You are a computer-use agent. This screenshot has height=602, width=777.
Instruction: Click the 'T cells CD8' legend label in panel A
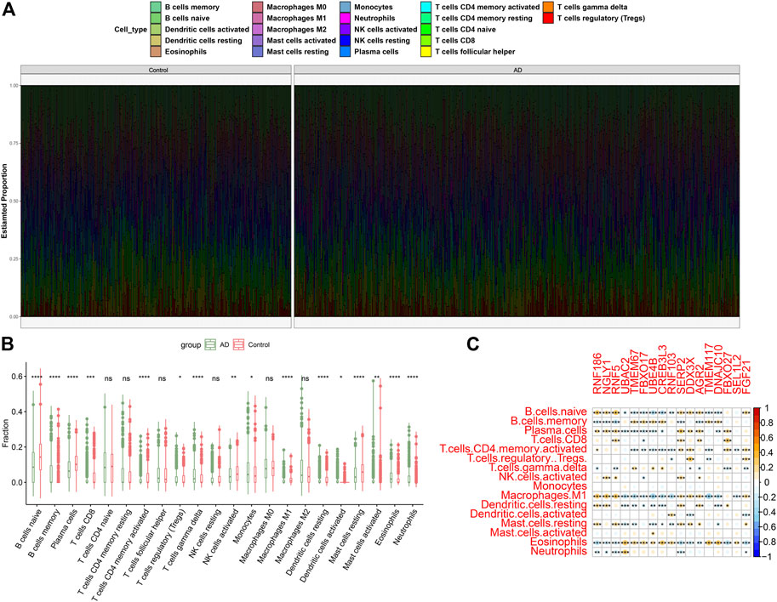(455, 41)
